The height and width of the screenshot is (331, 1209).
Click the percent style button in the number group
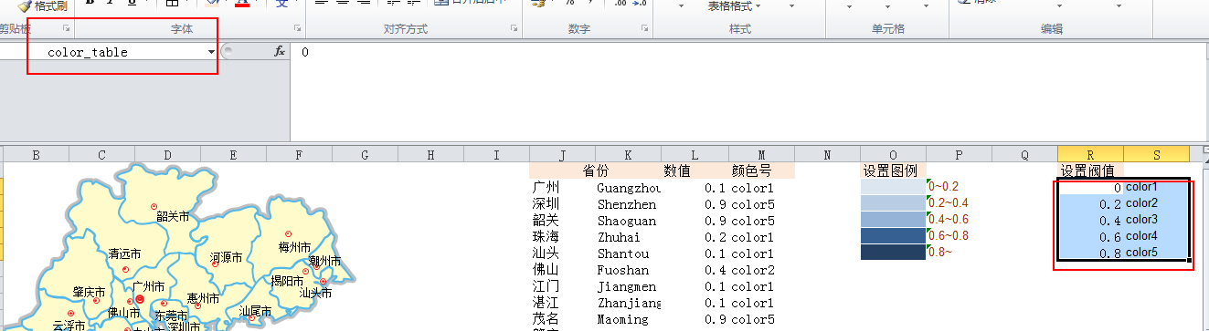pyautogui.click(x=568, y=3)
